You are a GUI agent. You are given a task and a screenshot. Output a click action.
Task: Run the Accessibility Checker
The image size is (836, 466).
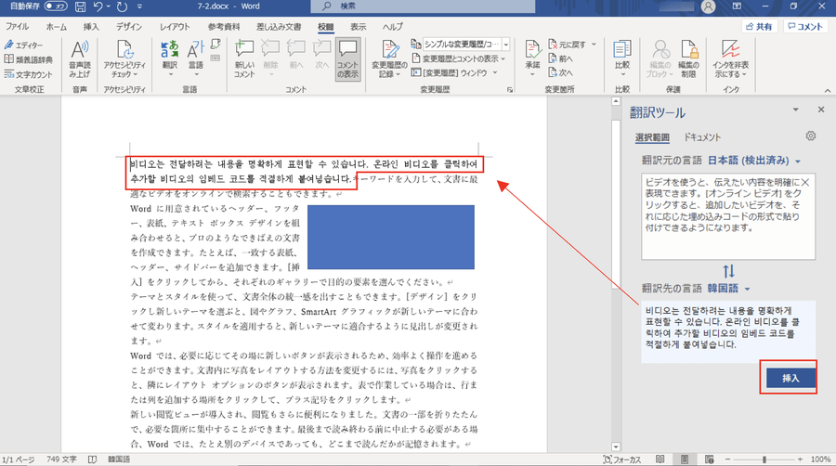point(124,59)
